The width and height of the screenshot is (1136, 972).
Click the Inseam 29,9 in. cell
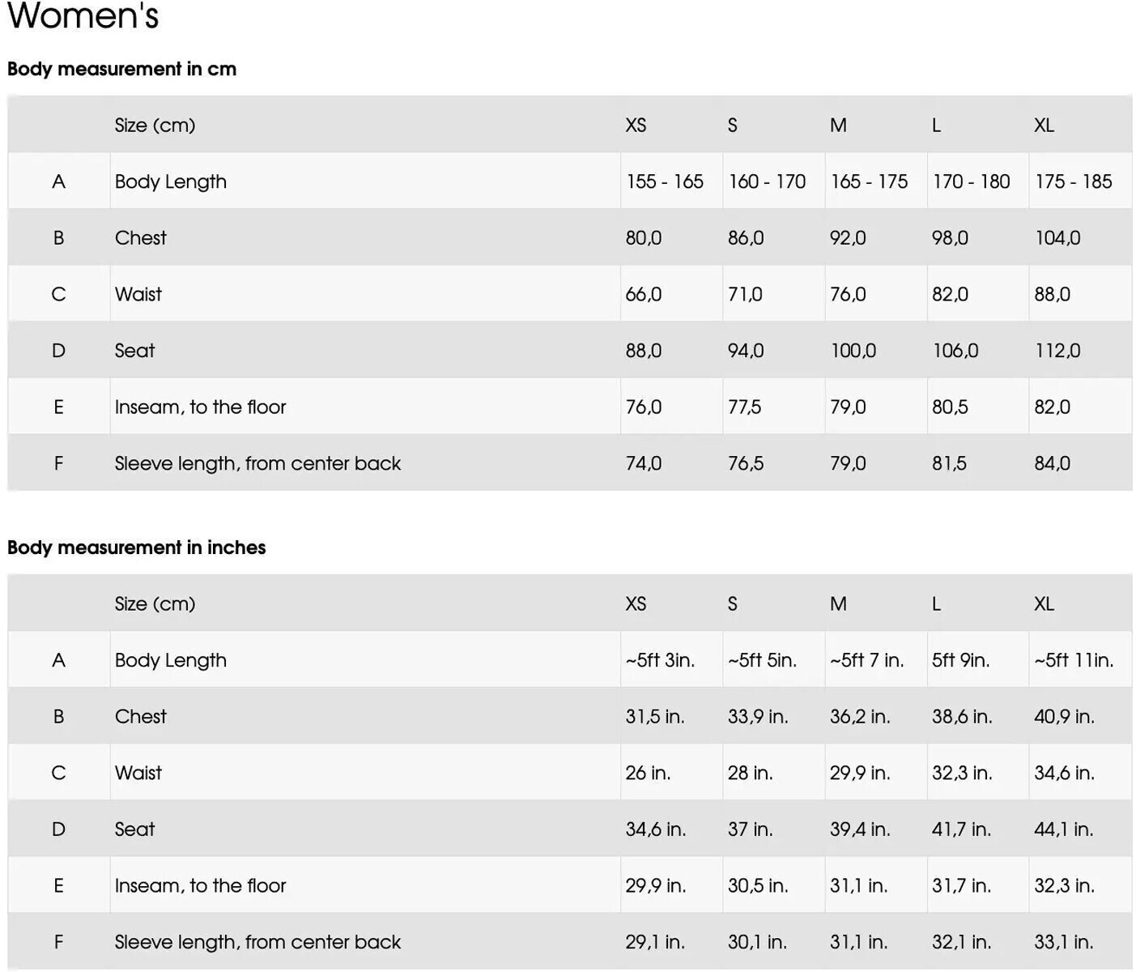[655, 886]
